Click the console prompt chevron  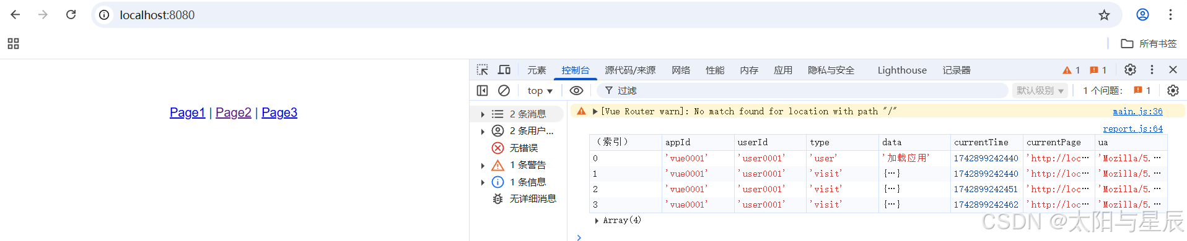pyautogui.click(x=579, y=237)
